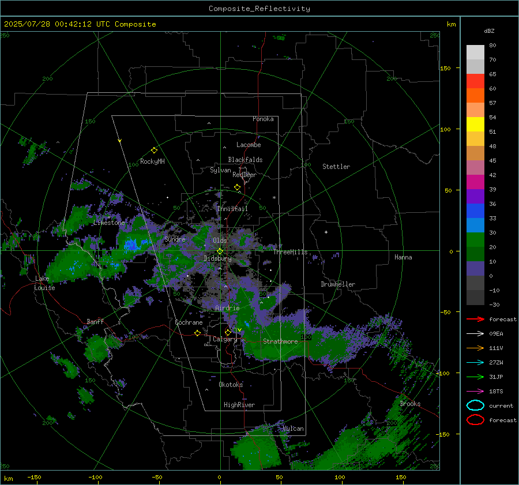Select the light gray 70-80 dBZ swatch

[x=475, y=52]
